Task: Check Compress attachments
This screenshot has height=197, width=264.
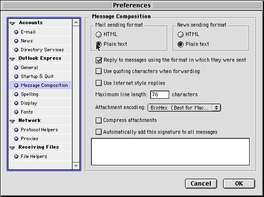Action: [99, 120]
